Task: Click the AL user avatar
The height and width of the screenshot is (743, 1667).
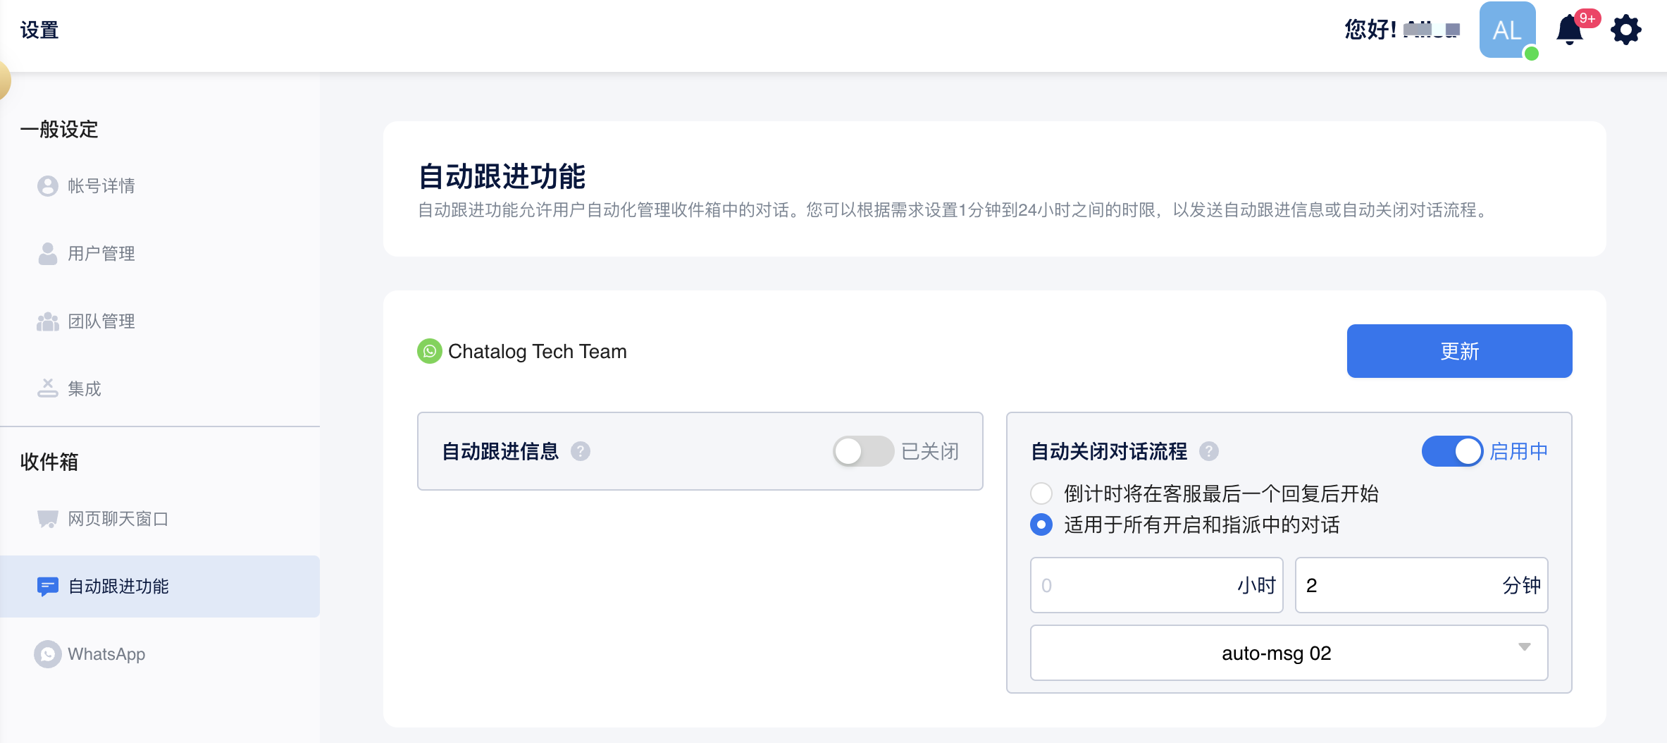Action: pos(1507,30)
